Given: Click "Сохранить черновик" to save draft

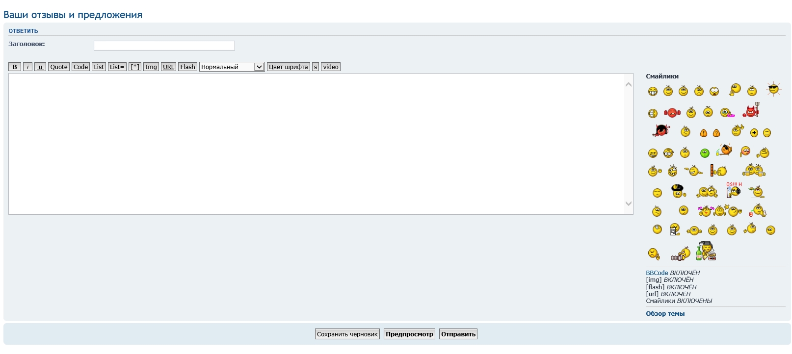Looking at the screenshot, I should [347, 334].
